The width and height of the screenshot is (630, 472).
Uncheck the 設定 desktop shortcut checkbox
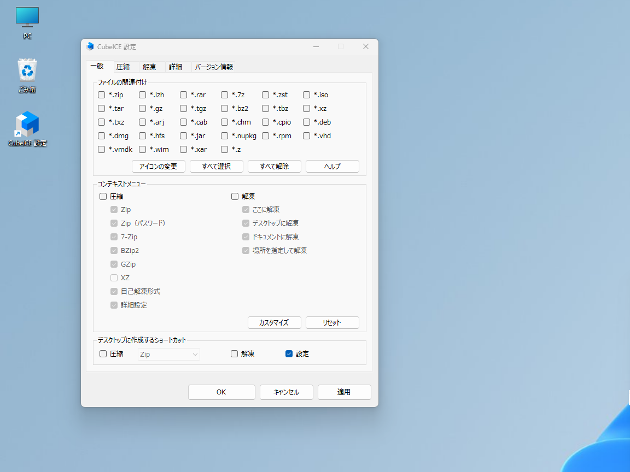point(289,353)
